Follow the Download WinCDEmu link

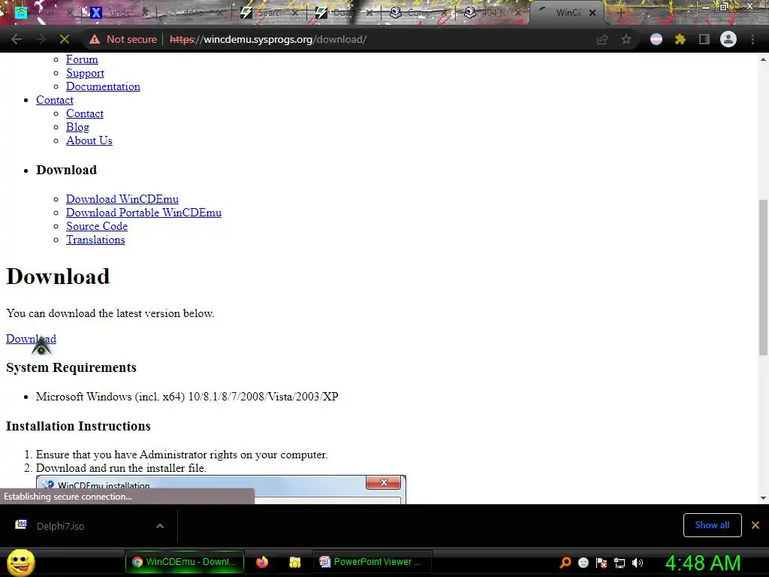122,198
